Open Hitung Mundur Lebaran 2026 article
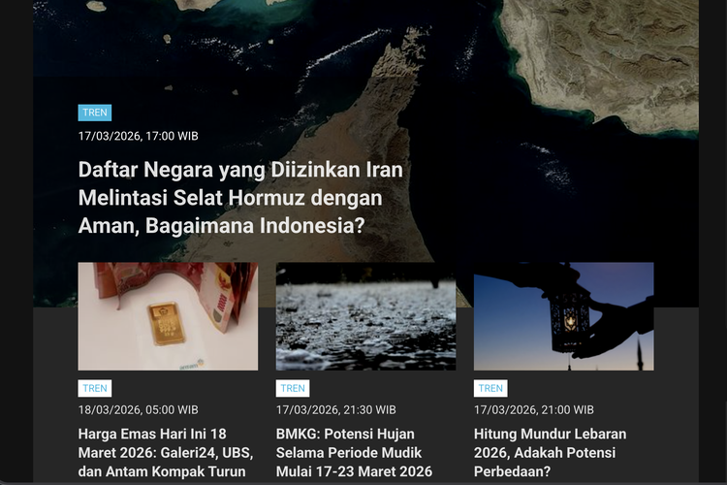Image resolution: width=727 pixels, height=485 pixels. pyautogui.click(x=550, y=453)
